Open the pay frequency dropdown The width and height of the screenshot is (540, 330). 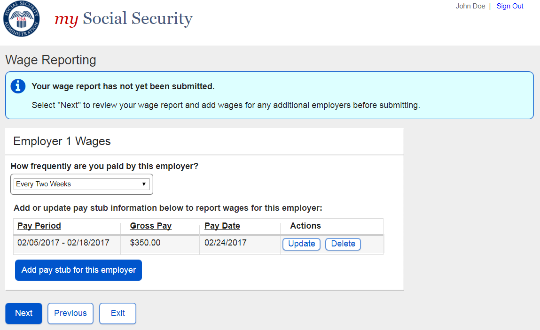[x=82, y=184]
